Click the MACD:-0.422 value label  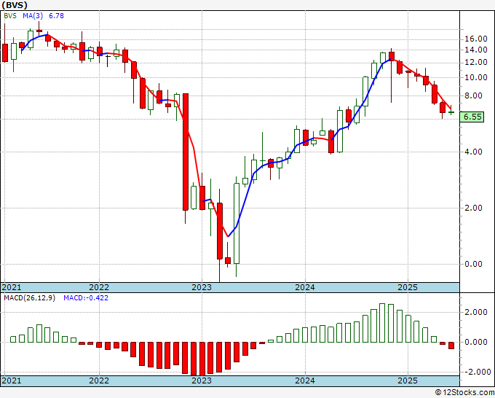(86, 298)
